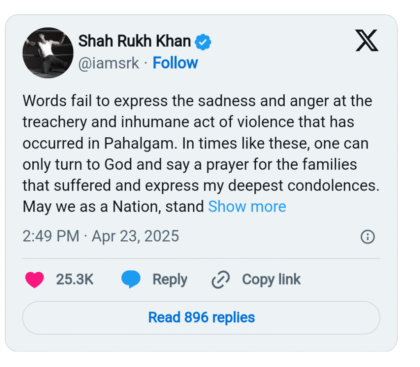This screenshot has width=420, height=367.
Task: Click the chain link icon
Action: coord(220,280)
